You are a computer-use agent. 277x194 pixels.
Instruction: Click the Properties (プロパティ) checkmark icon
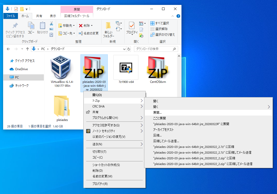coord(132,26)
